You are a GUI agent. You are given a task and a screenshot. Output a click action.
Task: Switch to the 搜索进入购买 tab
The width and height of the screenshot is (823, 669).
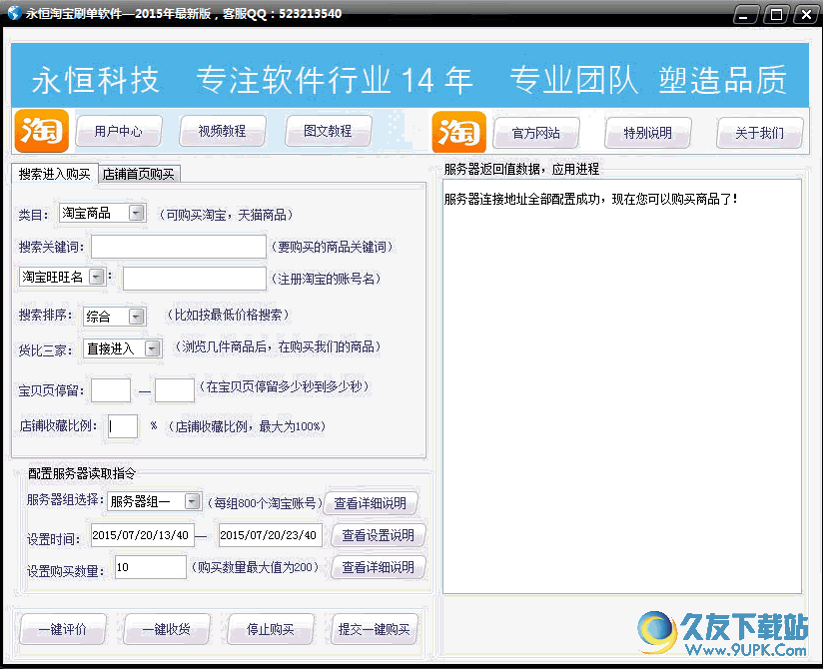(55, 174)
